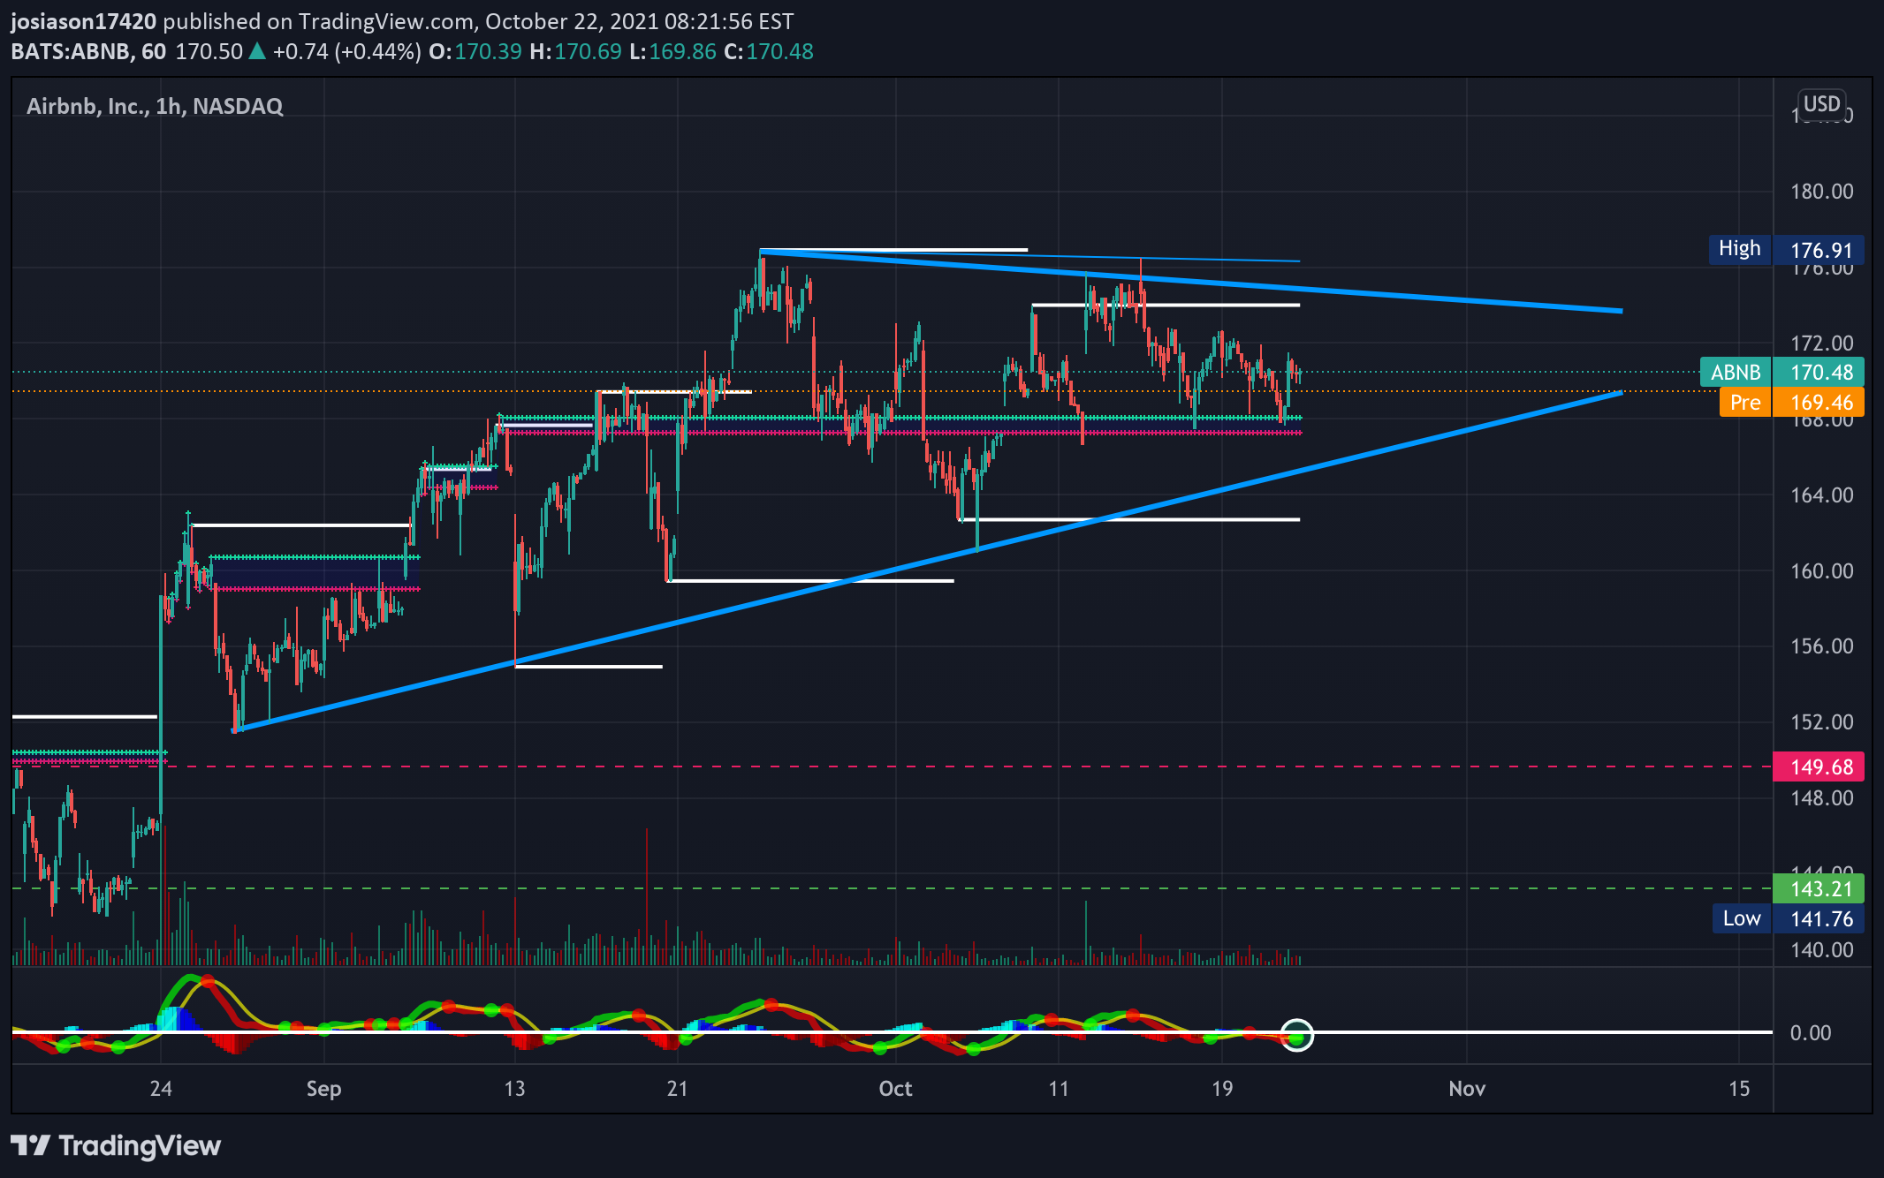Image resolution: width=1884 pixels, height=1178 pixels.
Task: Click the C:170.48 close value in header
Action: [769, 51]
